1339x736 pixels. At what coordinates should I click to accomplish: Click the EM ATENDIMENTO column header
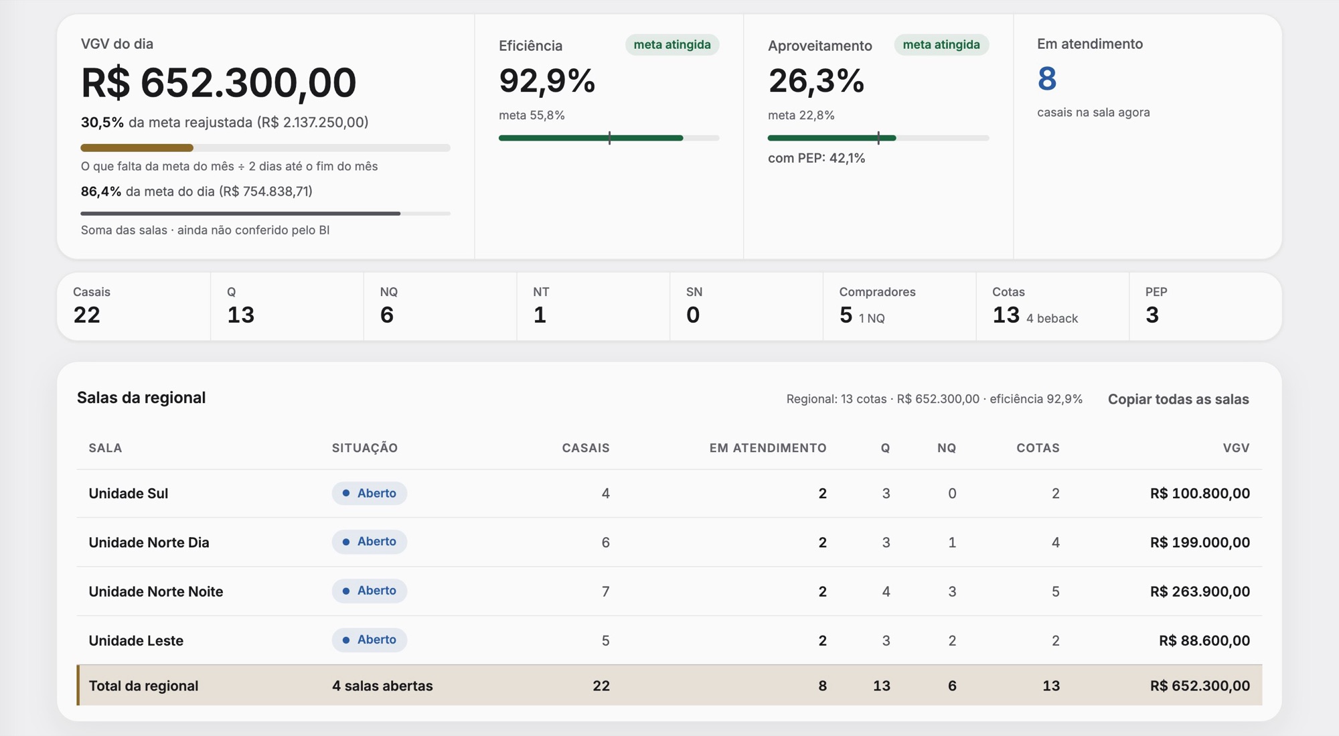[768, 448]
